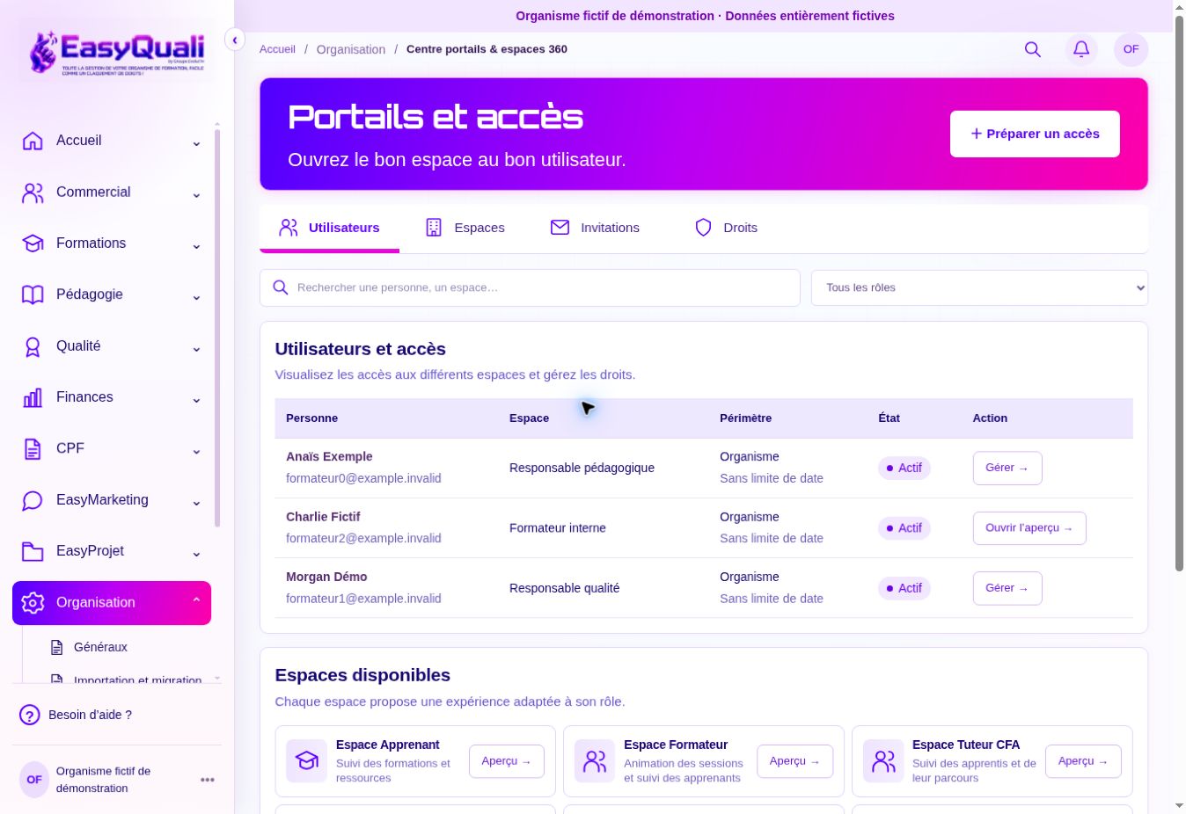Click the Finances bar chart icon
Image resolution: width=1186 pixels, height=814 pixels.
tap(33, 397)
